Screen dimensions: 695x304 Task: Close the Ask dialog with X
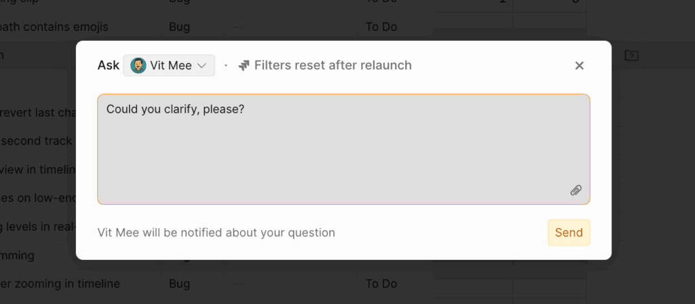[x=579, y=66]
